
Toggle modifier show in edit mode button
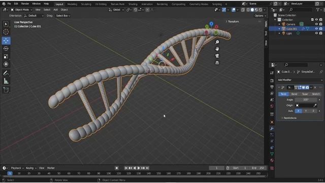pyautogui.click(x=300, y=87)
